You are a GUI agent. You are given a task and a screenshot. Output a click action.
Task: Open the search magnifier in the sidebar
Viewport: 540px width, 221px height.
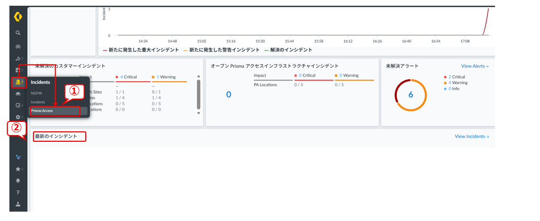tap(18, 33)
